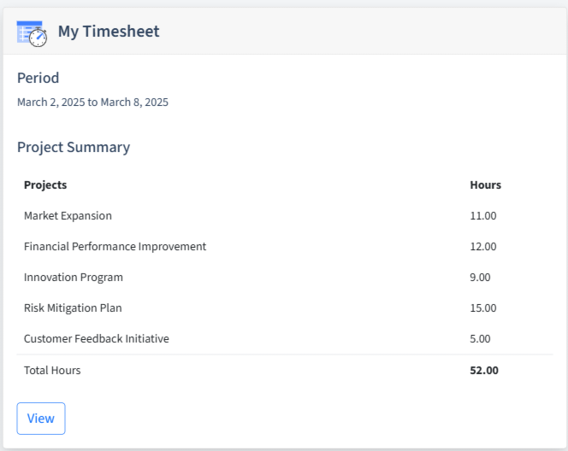Click the View button
Image resolution: width=568 pixels, height=451 pixels.
tap(41, 419)
